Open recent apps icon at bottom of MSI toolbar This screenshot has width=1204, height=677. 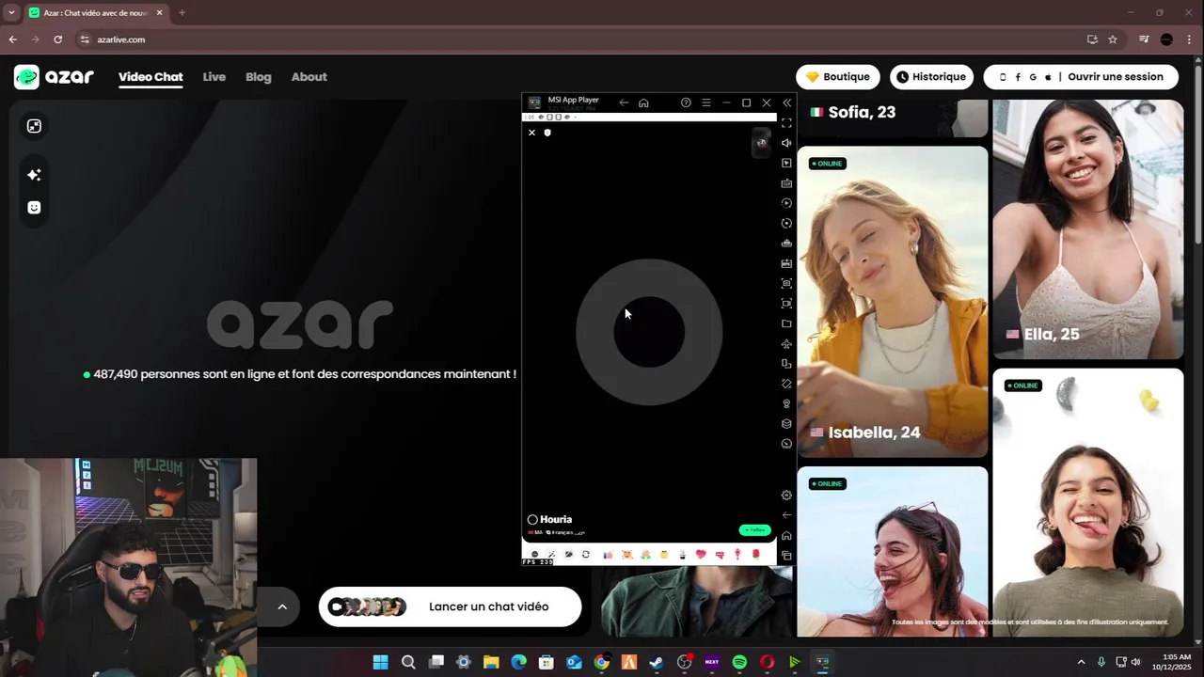[x=786, y=556]
